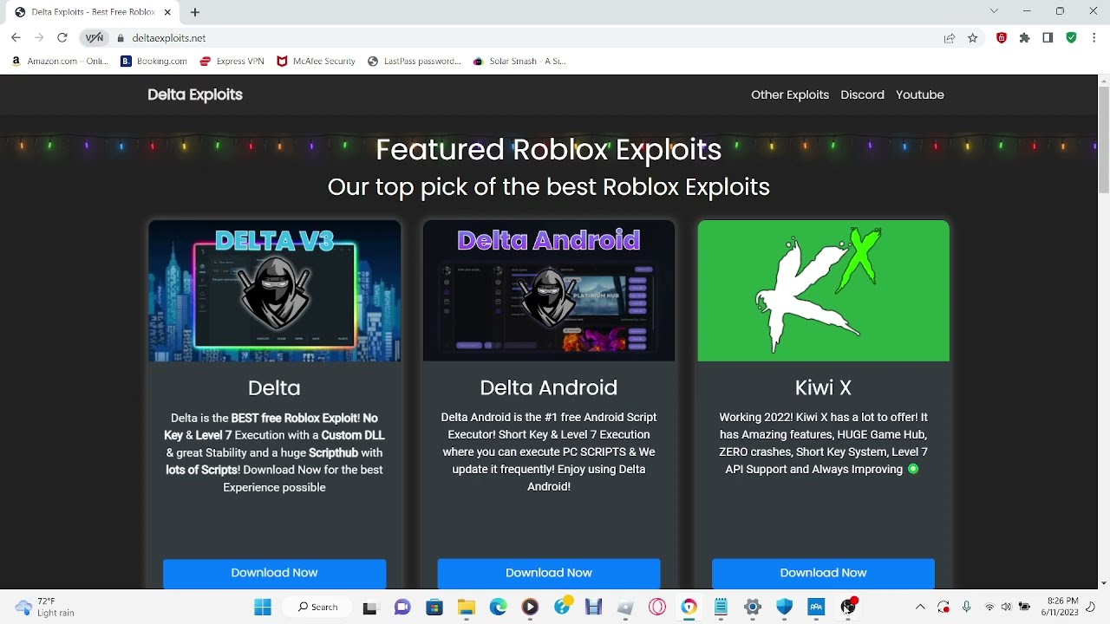1110x624 pixels.
Task: Open the Express VPN bookmark
Action: (x=232, y=62)
